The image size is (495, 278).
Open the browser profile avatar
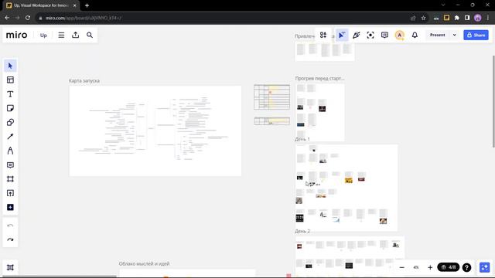pyautogui.click(x=478, y=18)
